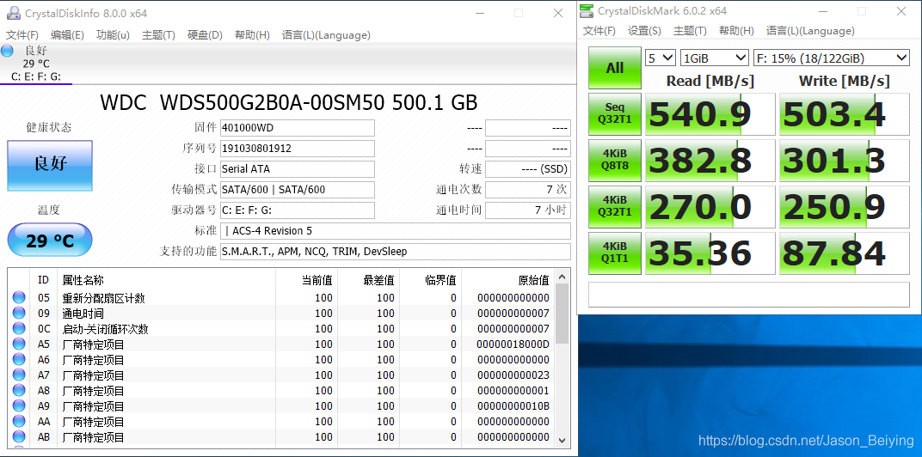Click the disk status orb above 29 °C

8,51
